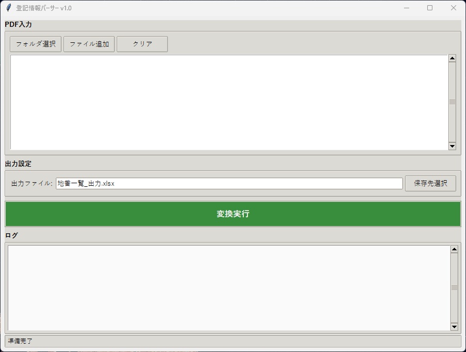The height and width of the screenshot is (352, 466).
Task: Close the 登記情報パーサー window
Action: tap(454, 8)
